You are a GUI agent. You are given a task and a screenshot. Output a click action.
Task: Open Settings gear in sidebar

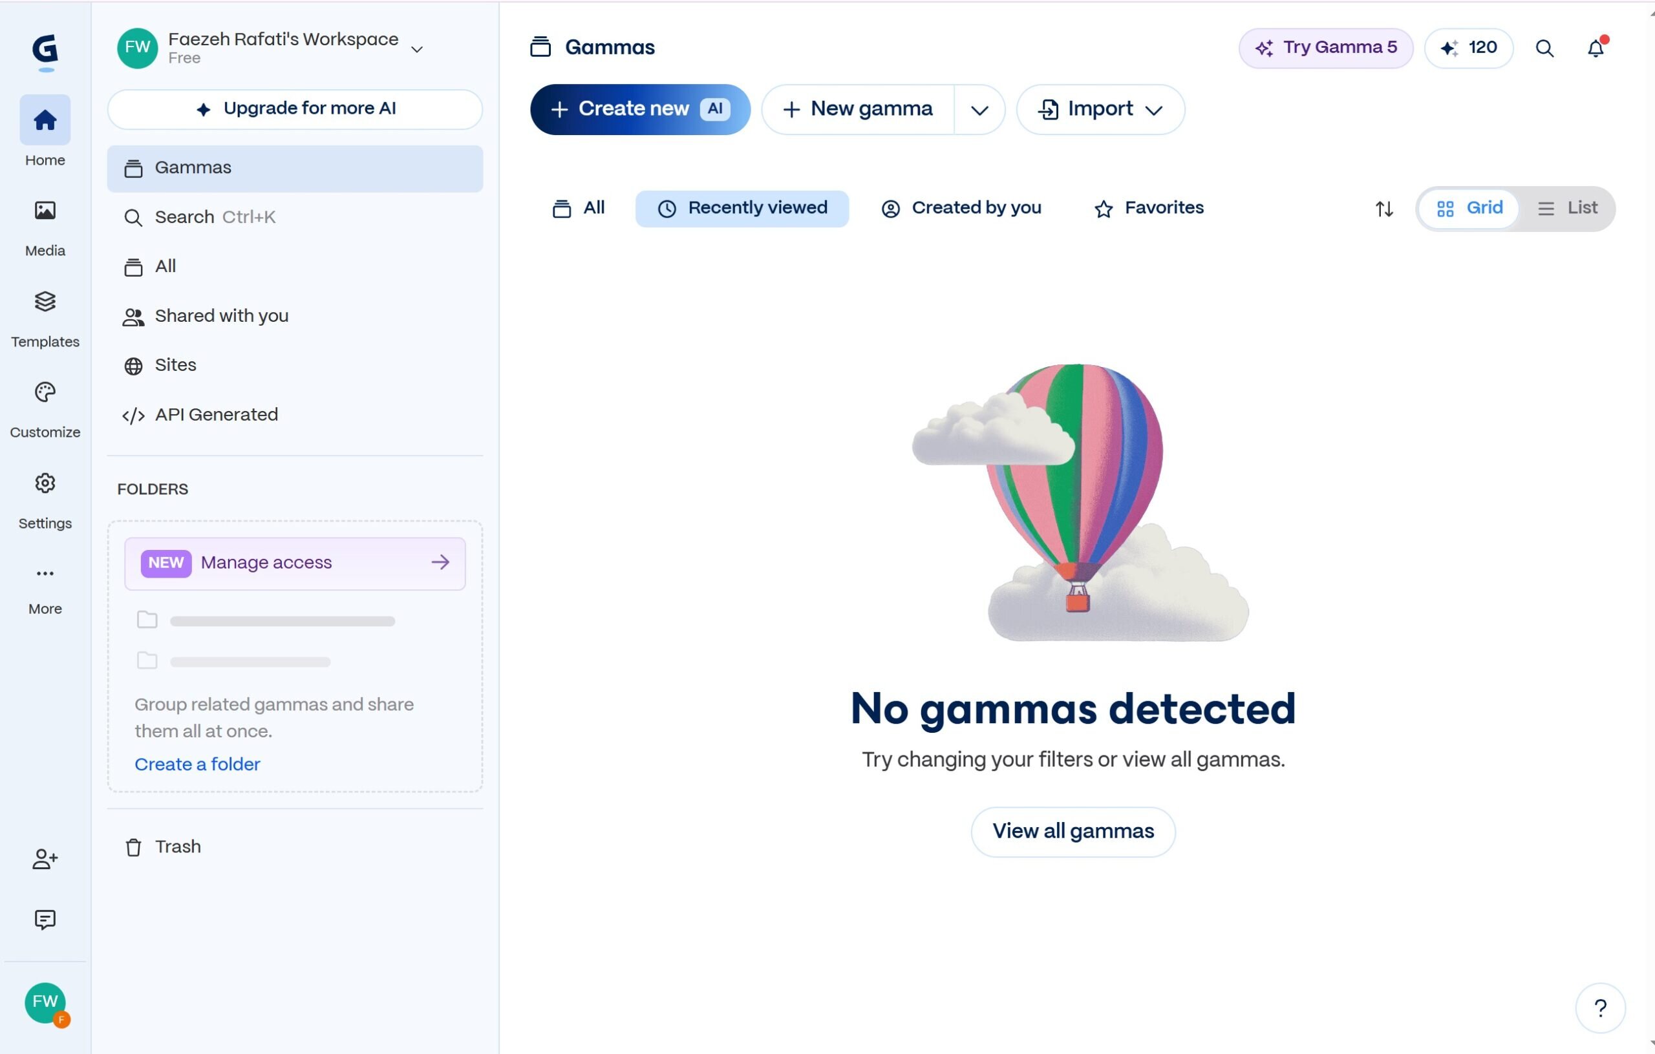tap(45, 483)
